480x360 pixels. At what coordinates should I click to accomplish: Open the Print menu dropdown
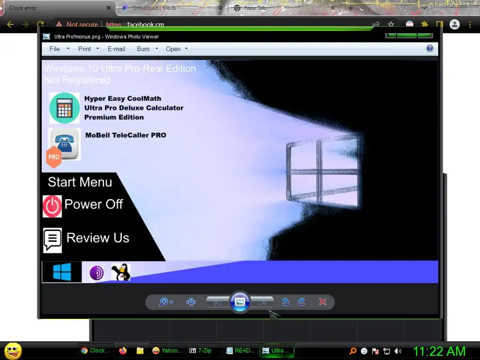point(89,49)
